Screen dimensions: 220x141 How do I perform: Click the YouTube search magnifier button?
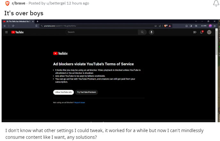click(142, 32)
